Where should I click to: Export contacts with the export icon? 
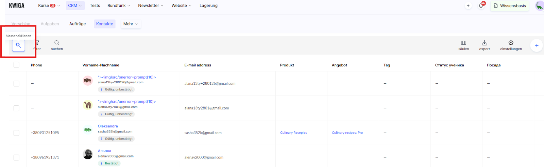[485, 43]
